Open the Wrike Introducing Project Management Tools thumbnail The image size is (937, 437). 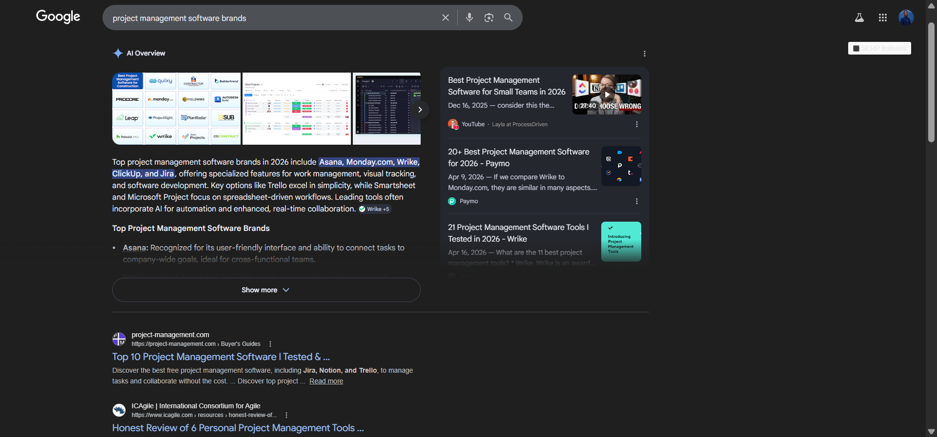tap(621, 242)
